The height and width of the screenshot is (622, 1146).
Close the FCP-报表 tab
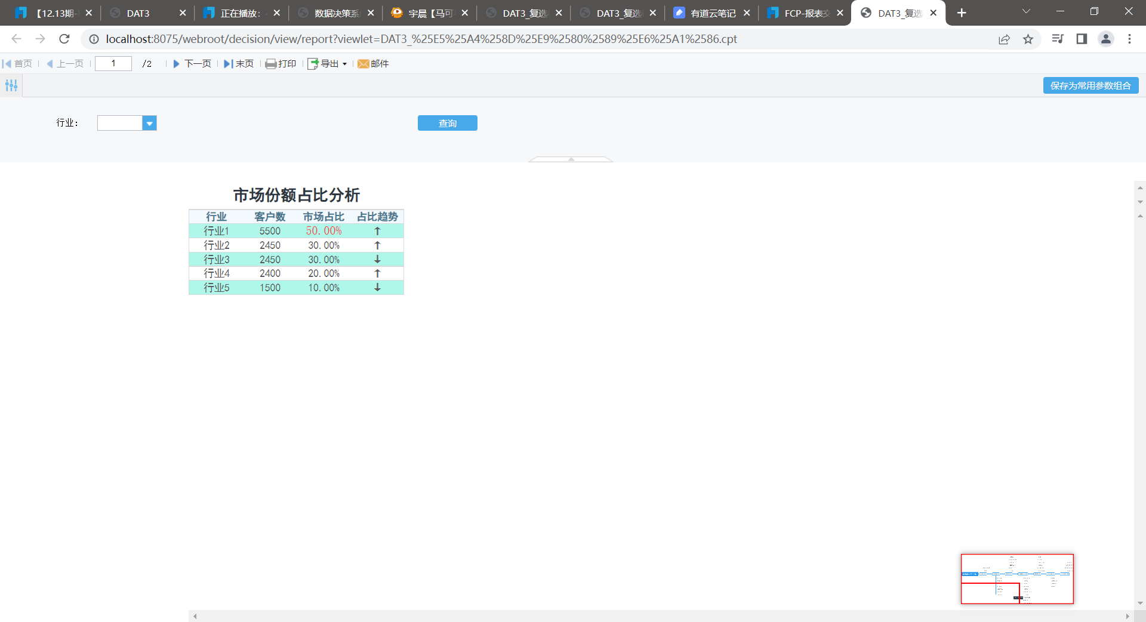pos(840,13)
